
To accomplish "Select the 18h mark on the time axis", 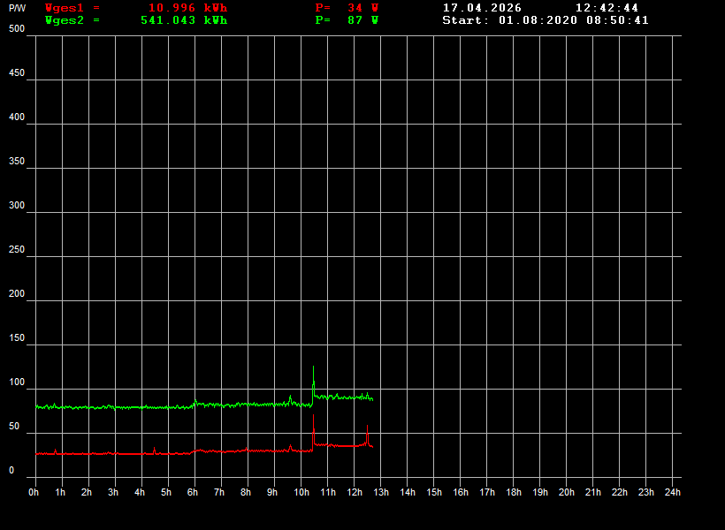I will (x=514, y=492).
